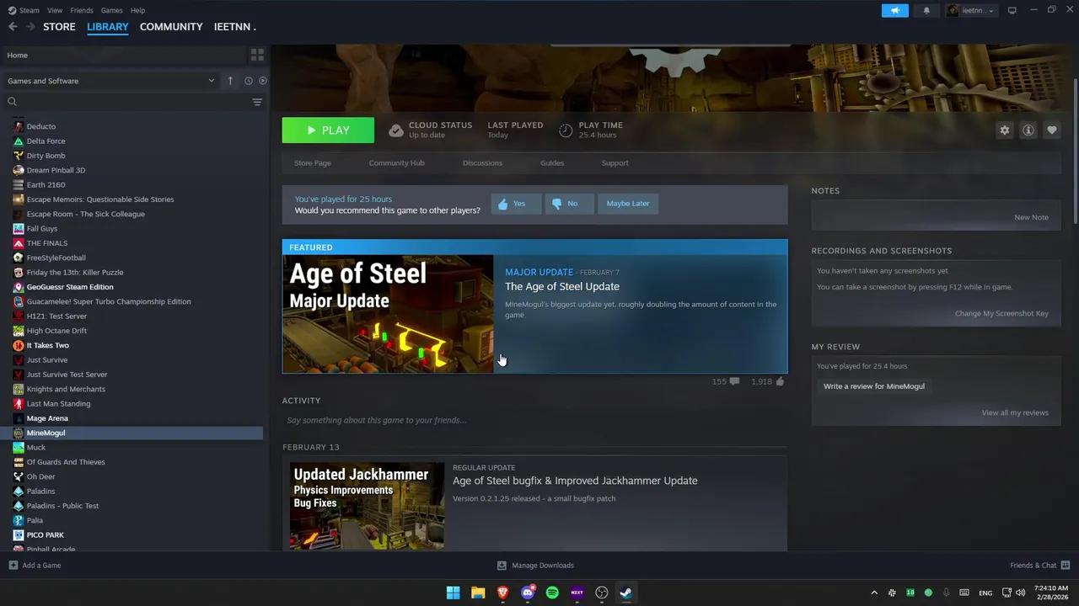Show MineMogul game info icon

(1028, 130)
